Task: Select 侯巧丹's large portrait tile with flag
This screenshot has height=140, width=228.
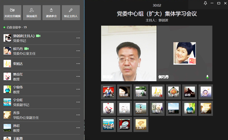Action: (185, 53)
